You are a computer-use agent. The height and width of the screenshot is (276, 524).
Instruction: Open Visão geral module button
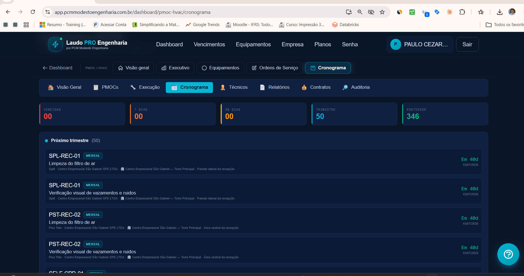click(x=133, y=68)
